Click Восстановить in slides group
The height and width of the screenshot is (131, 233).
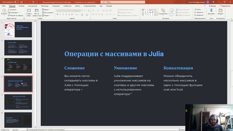(48, 12)
